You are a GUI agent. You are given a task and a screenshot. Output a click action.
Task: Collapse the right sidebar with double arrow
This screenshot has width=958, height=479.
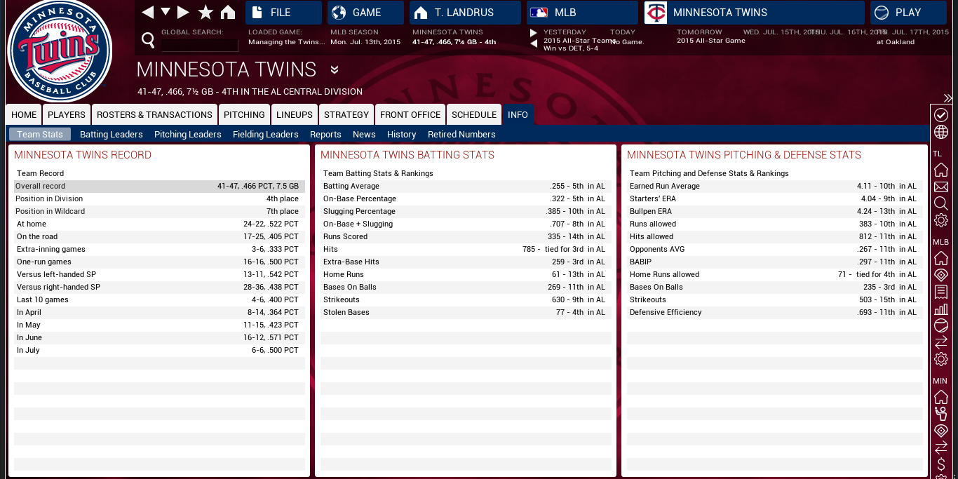tap(947, 98)
